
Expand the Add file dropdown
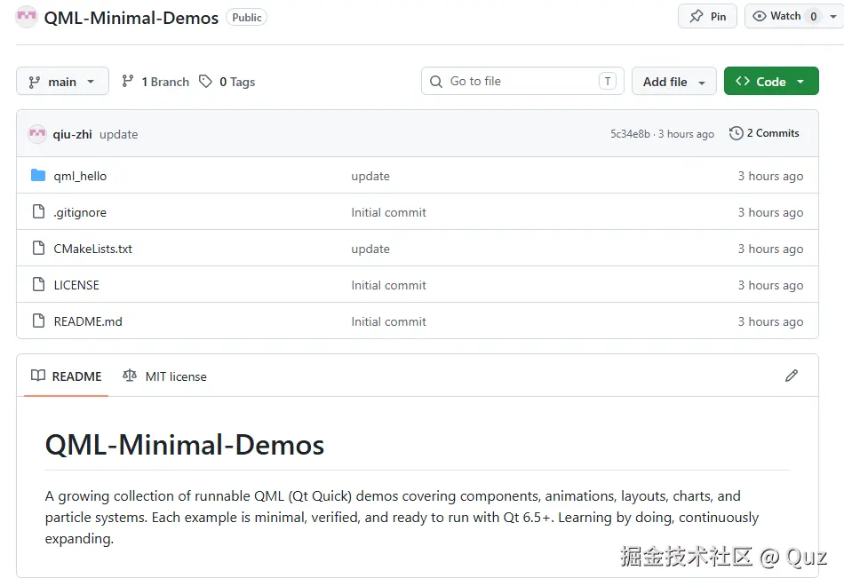coord(674,82)
